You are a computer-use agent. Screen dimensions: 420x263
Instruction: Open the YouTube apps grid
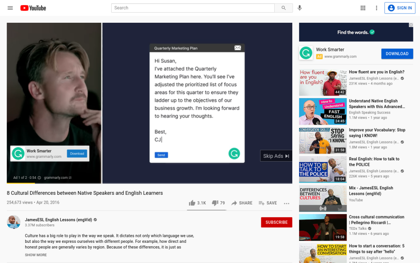[x=363, y=8]
